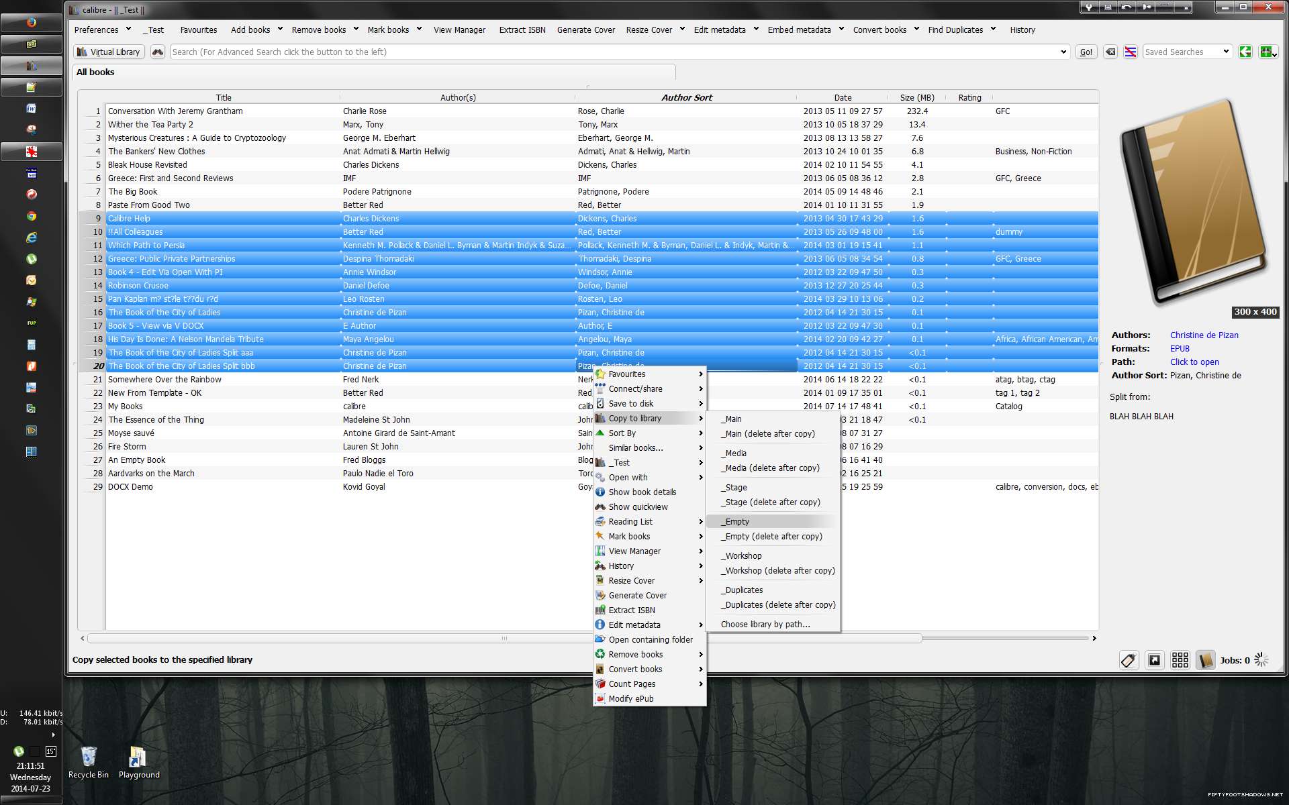The image size is (1289, 805).
Task: Toggle search highlighting with the striped icon
Action: [1131, 52]
